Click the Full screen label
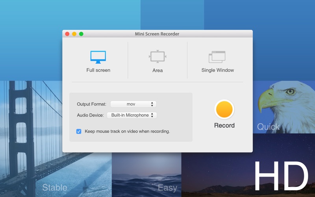The width and height of the screenshot is (315, 197). [98, 70]
